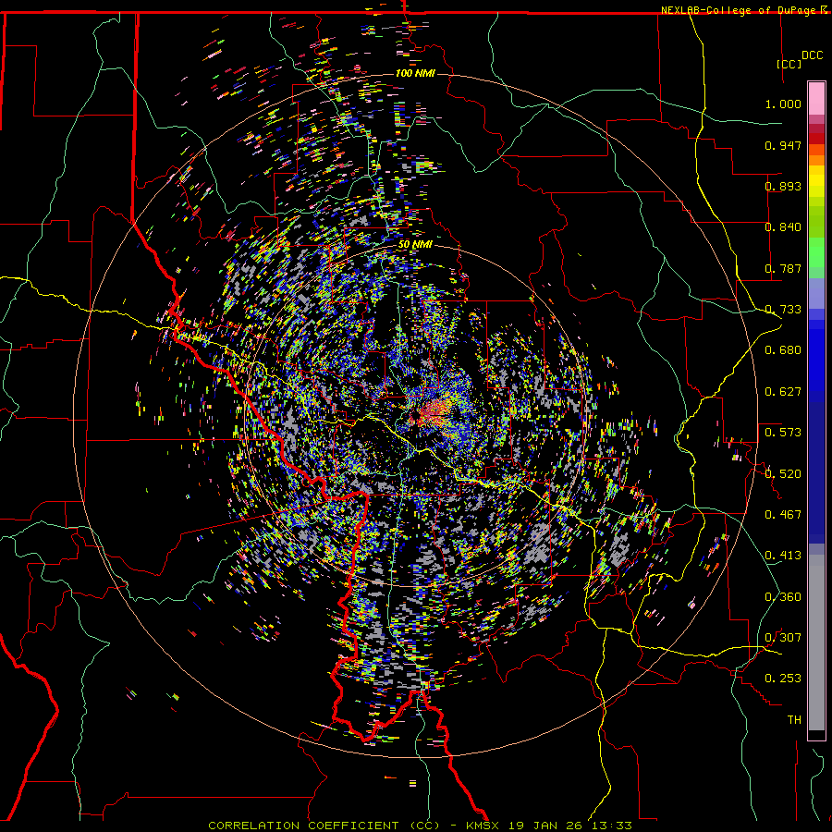Click the 0.360 legend value
Image resolution: width=832 pixels, height=832 pixels.
click(x=783, y=597)
